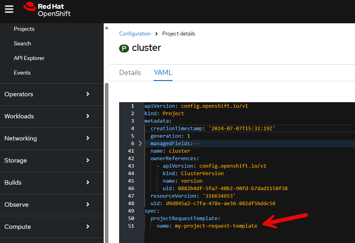Click the 'name: cluster' line in editor
Screen dimensions: 355x243
click(170, 151)
